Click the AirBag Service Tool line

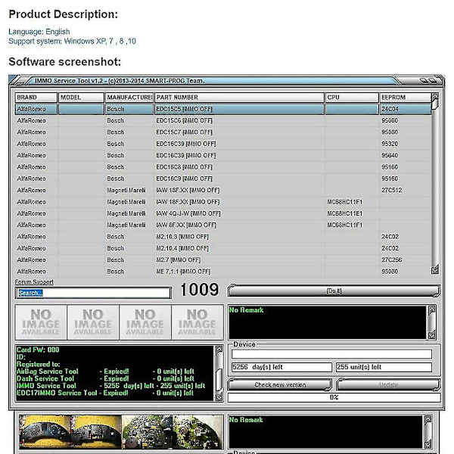pos(105,372)
